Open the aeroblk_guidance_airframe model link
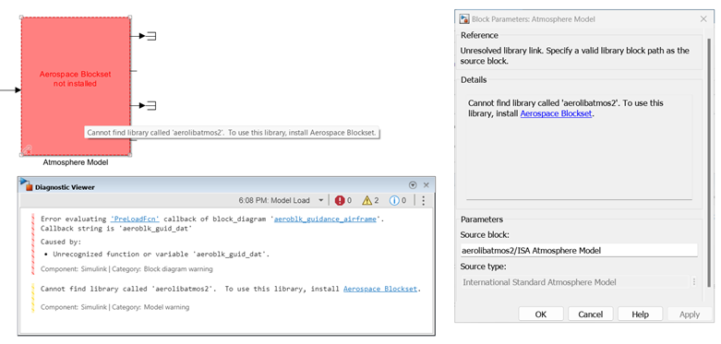The height and width of the screenshot is (344, 721). tap(325, 219)
